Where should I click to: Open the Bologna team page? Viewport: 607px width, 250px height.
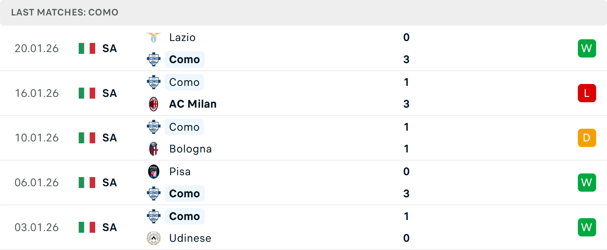pyautogui.click(x=190, y=149)
